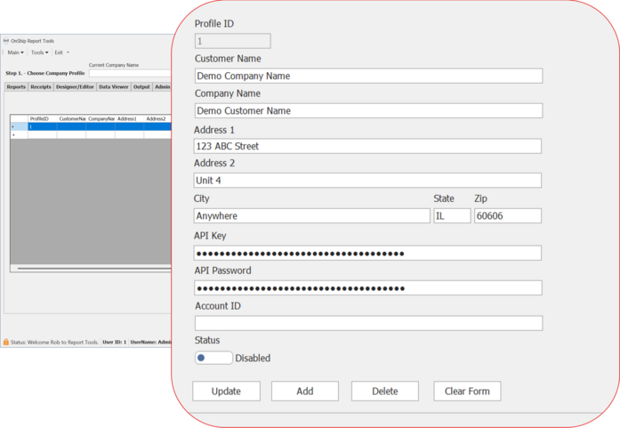The width and height of the screenshot is (620, 428).
Task: Go to the Output tab
Action: [141, 87]
